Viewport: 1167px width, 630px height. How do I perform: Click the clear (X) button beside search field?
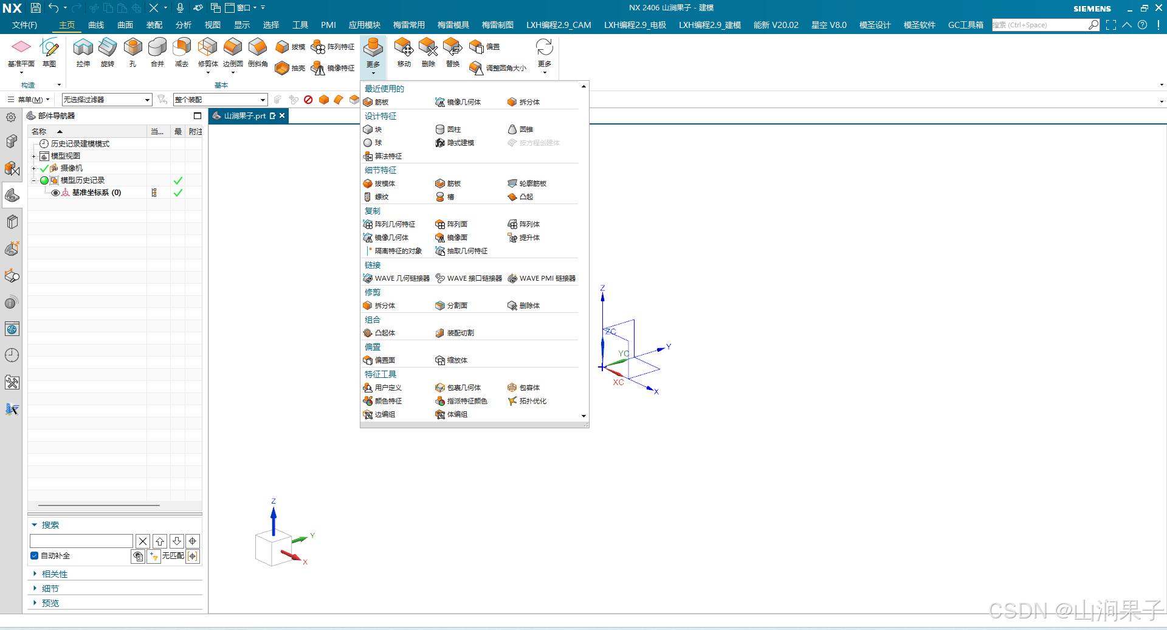tap(143, 541)
